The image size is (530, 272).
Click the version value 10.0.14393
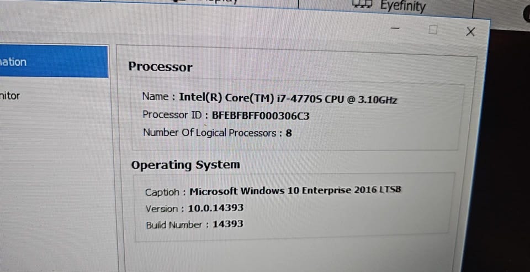coord(215,208)
